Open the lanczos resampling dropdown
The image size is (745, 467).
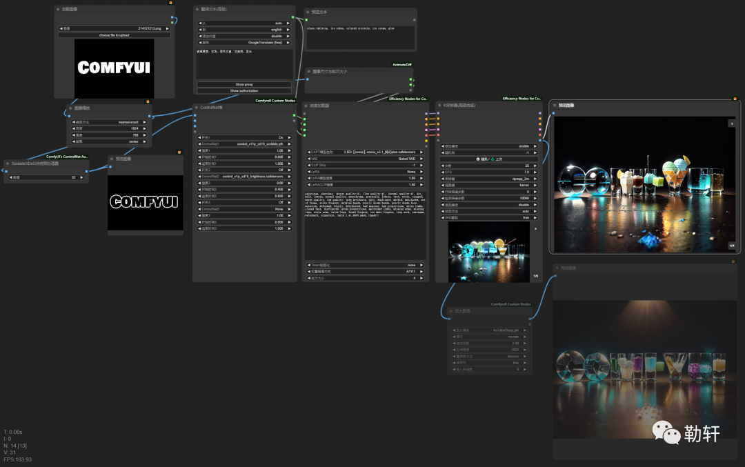pos(489,356)
